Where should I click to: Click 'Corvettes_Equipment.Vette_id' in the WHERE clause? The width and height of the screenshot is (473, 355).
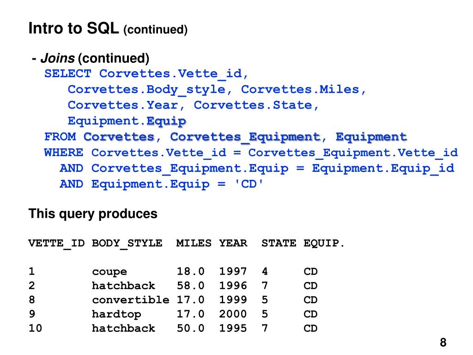[353, 153]
